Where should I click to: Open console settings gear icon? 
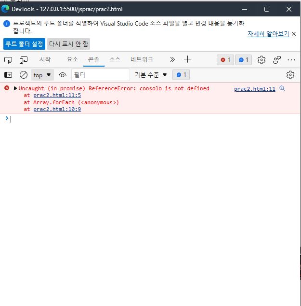(x=290, y=75)
